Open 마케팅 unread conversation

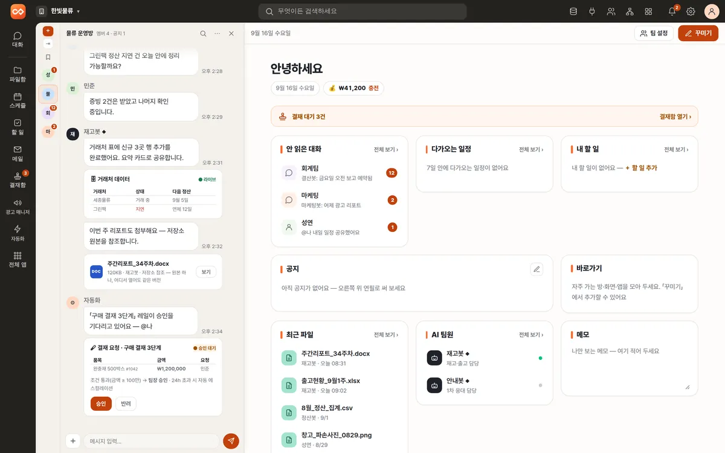click(x=340, y=200)
